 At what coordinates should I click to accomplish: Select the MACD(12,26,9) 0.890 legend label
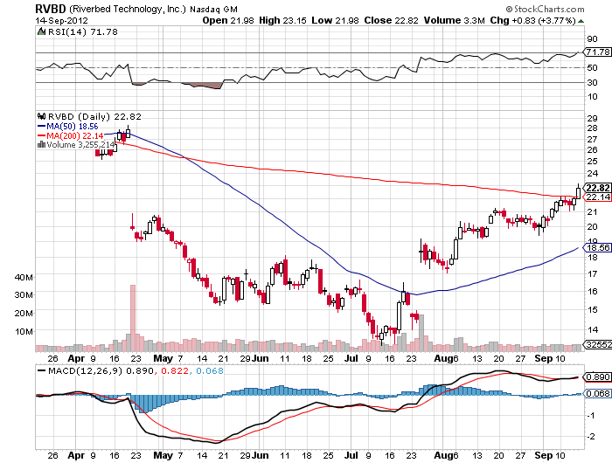click(101, 370)
